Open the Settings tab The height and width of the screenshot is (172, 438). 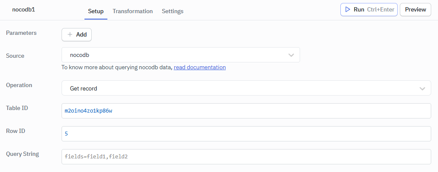click(x=172, y=11)
